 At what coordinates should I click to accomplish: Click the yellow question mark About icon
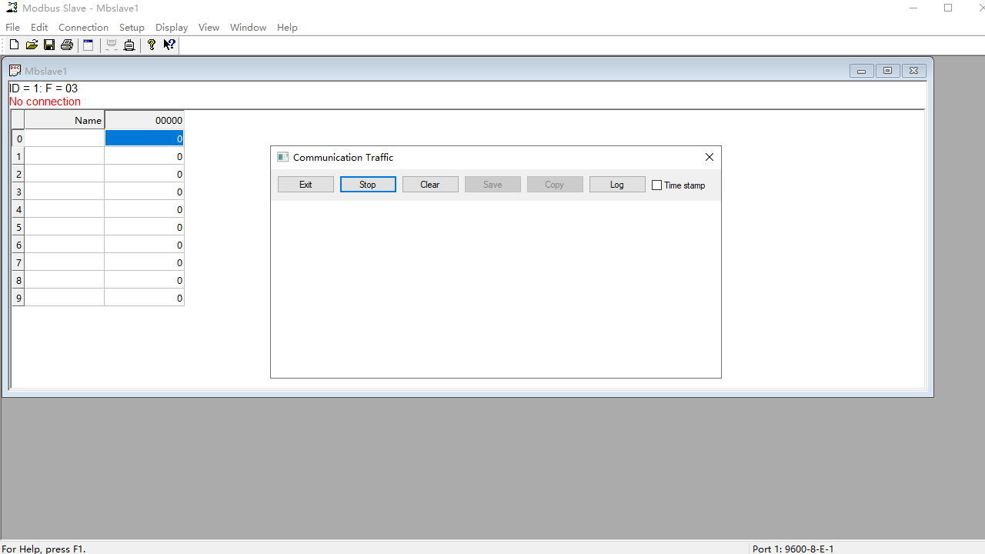[x=152, y=45]
